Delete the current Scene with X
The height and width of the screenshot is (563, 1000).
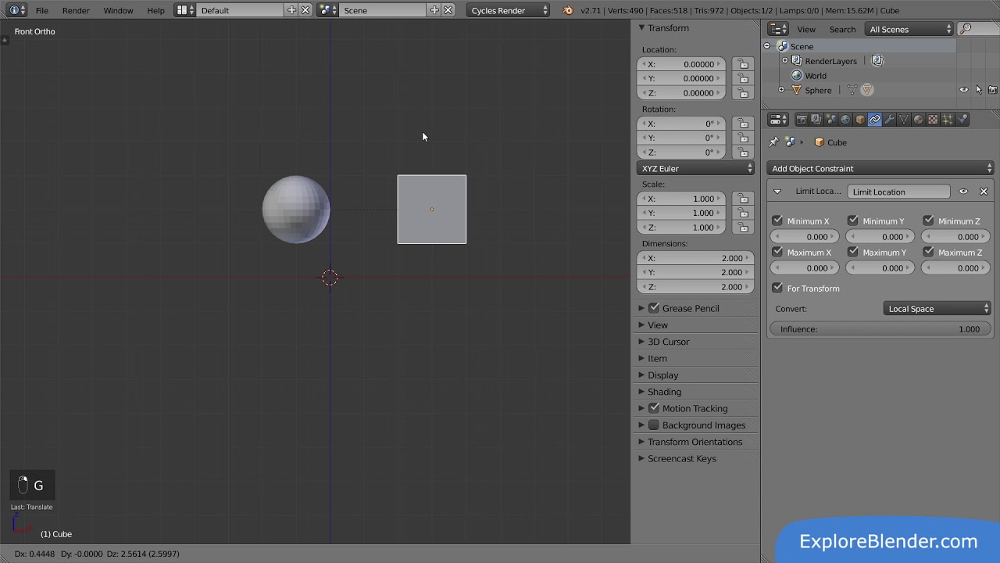point(448,10)
